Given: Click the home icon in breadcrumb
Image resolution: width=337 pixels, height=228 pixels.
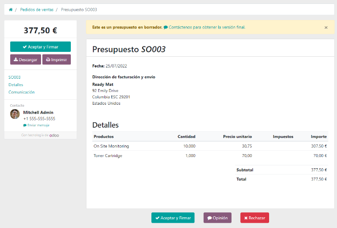Looking at the screenshot, I should point(11,10).
